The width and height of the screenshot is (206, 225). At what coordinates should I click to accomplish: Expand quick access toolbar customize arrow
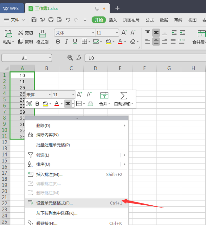coord(85,20)
